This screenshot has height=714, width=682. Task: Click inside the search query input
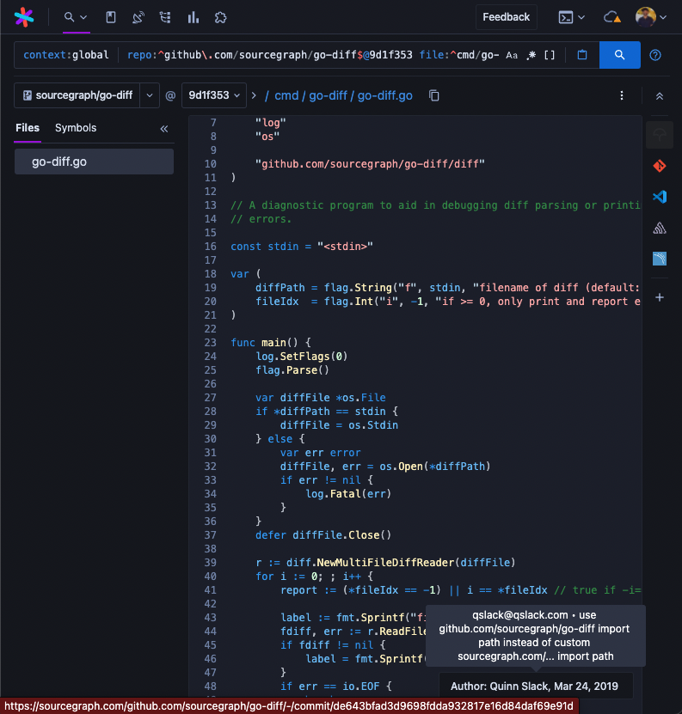pyautogui.click(x=312, y=55)
